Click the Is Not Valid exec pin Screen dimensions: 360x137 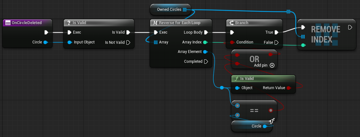point(128,42)
